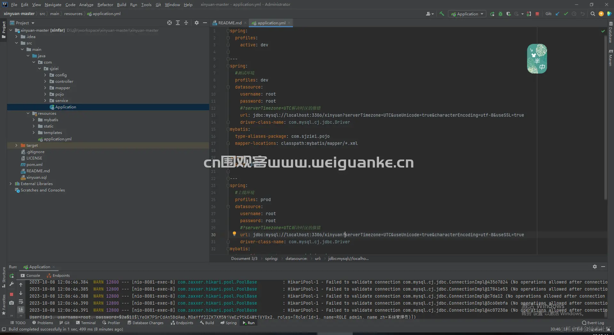Expand the target folder in project tree
Screen dimensions: 614x335
[x=16, y=145]
